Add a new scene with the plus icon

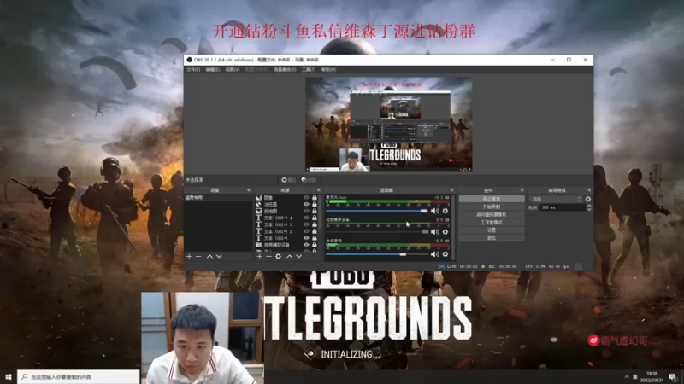tap(189, 257)
